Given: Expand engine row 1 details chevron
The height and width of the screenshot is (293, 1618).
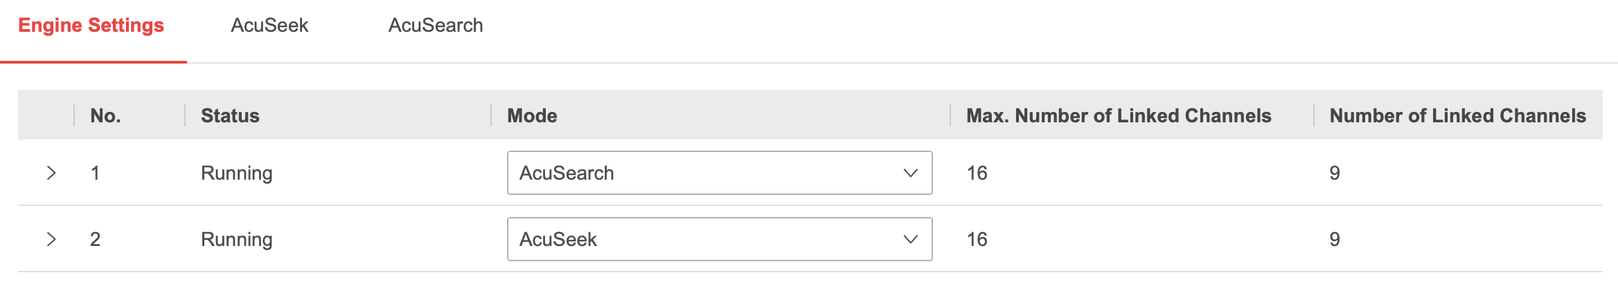Looking at the screenshot, I should coord(51,173).
